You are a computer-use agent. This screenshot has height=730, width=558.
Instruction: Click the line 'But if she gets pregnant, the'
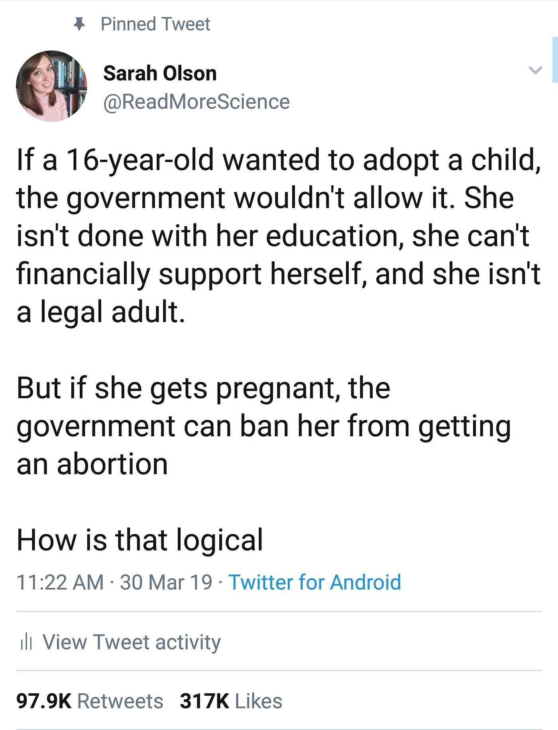[x=203, y=389]
